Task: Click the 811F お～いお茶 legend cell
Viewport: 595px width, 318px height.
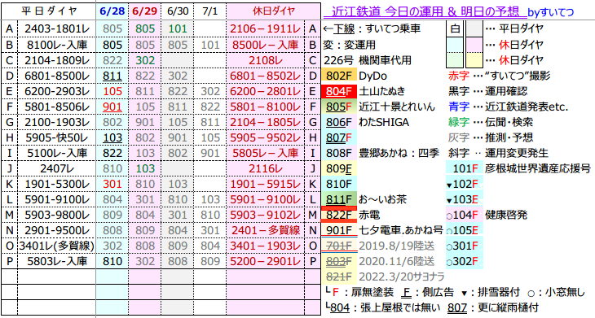Action: pos(339,199)
